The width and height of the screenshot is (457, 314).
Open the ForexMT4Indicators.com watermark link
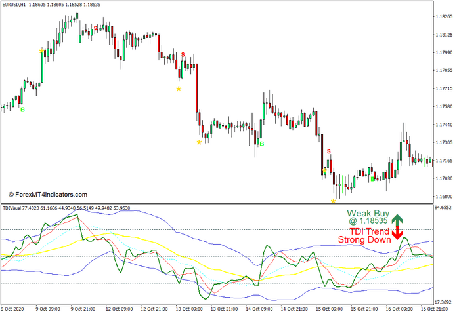(47, 194)
